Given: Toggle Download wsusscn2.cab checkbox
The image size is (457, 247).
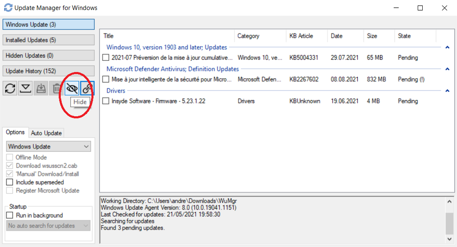Looking at the screenshot, I should tap(10, 166).
